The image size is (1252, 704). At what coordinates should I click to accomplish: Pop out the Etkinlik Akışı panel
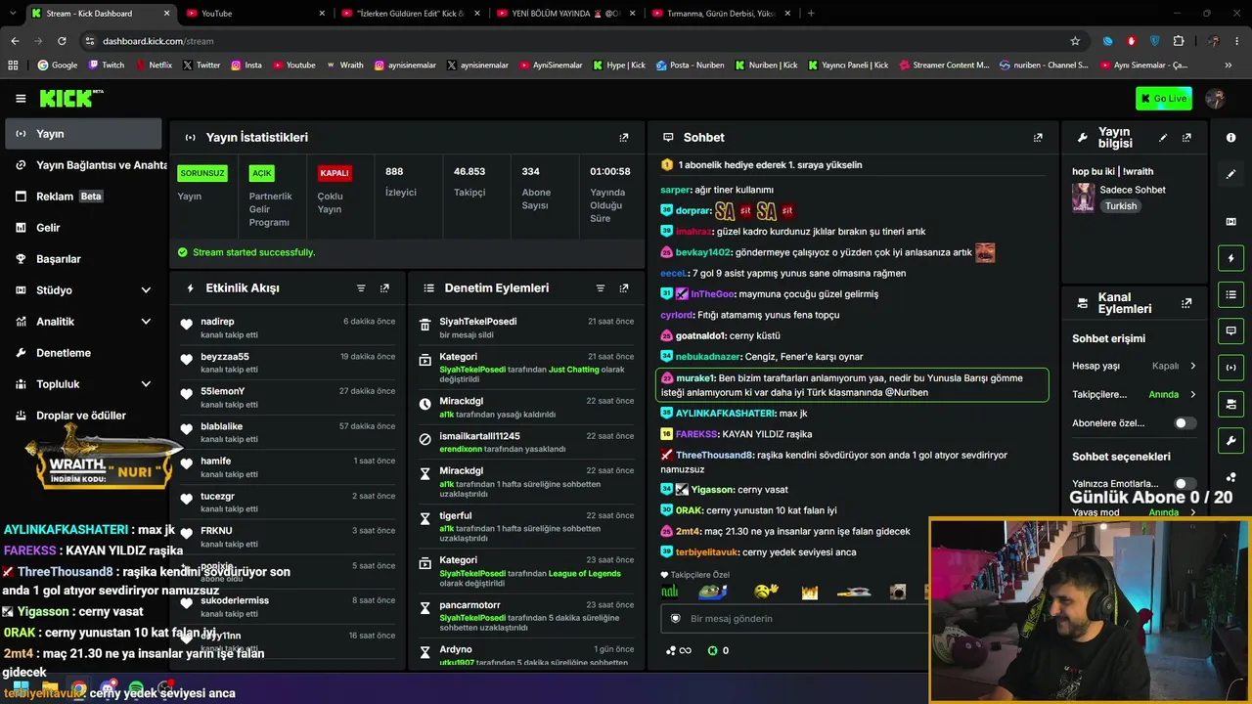[x=384, y=288]
